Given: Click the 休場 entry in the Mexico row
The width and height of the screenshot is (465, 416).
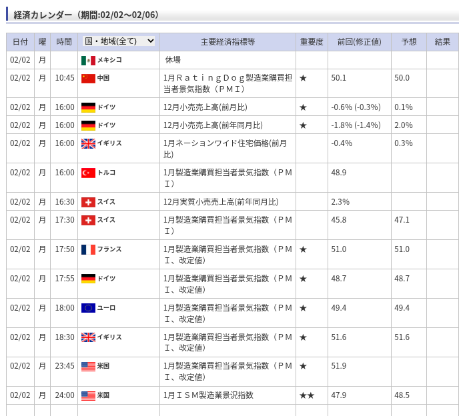Looking at the screenshot, I should pos(173,60).
